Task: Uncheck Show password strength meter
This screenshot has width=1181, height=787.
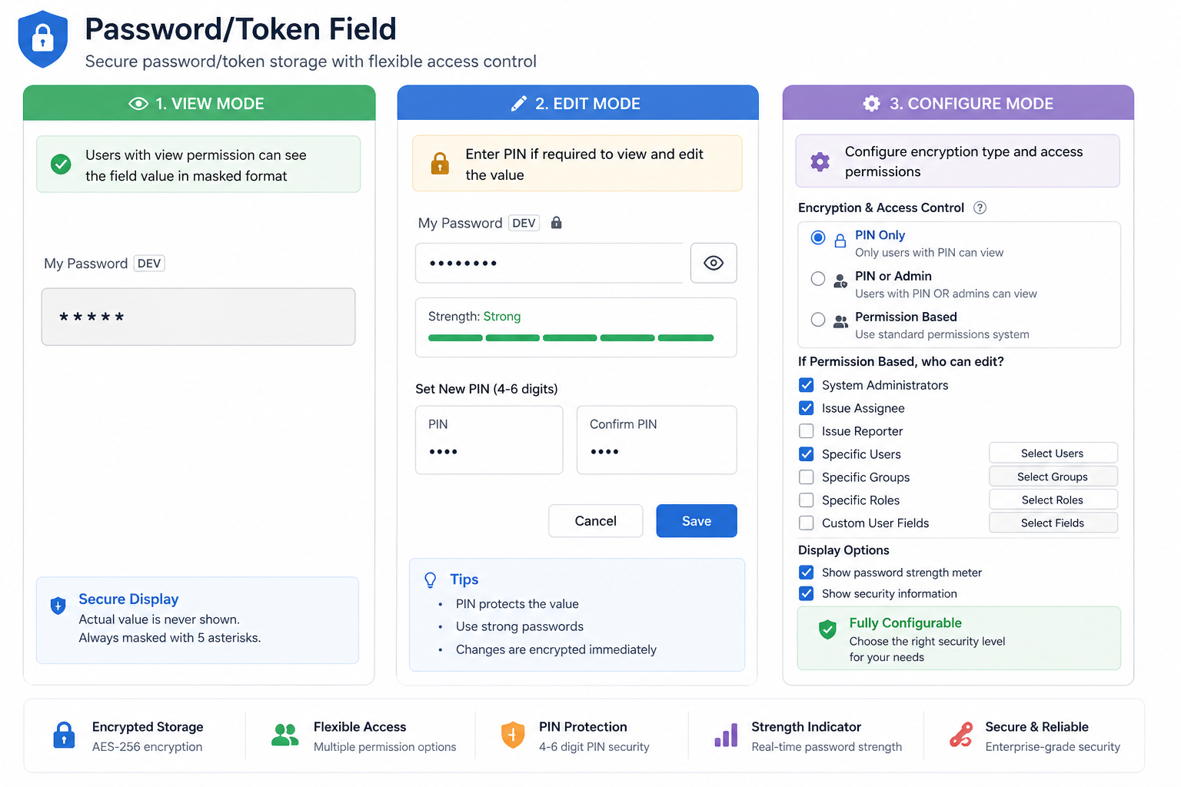Action: point(807,573)
